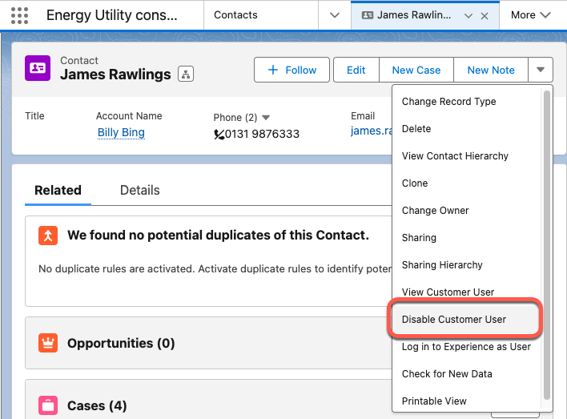
Task: Open the Contacts navigation dropdown chevron
Action: tap(335, 15)
